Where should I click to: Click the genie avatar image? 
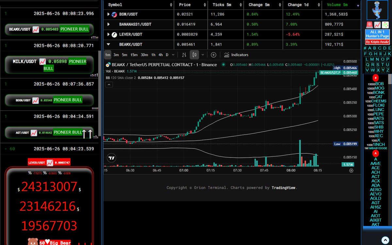[377, 10]
